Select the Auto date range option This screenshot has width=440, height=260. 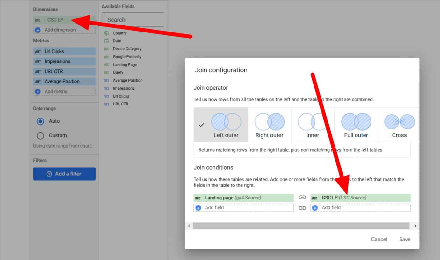40,121
